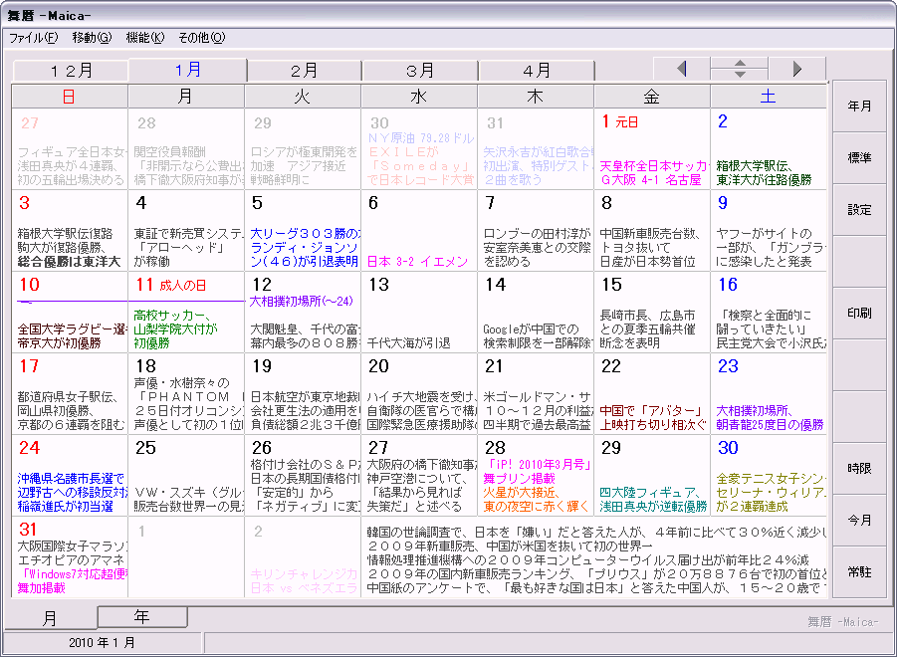Click the 日 Sunday column header

70,97
